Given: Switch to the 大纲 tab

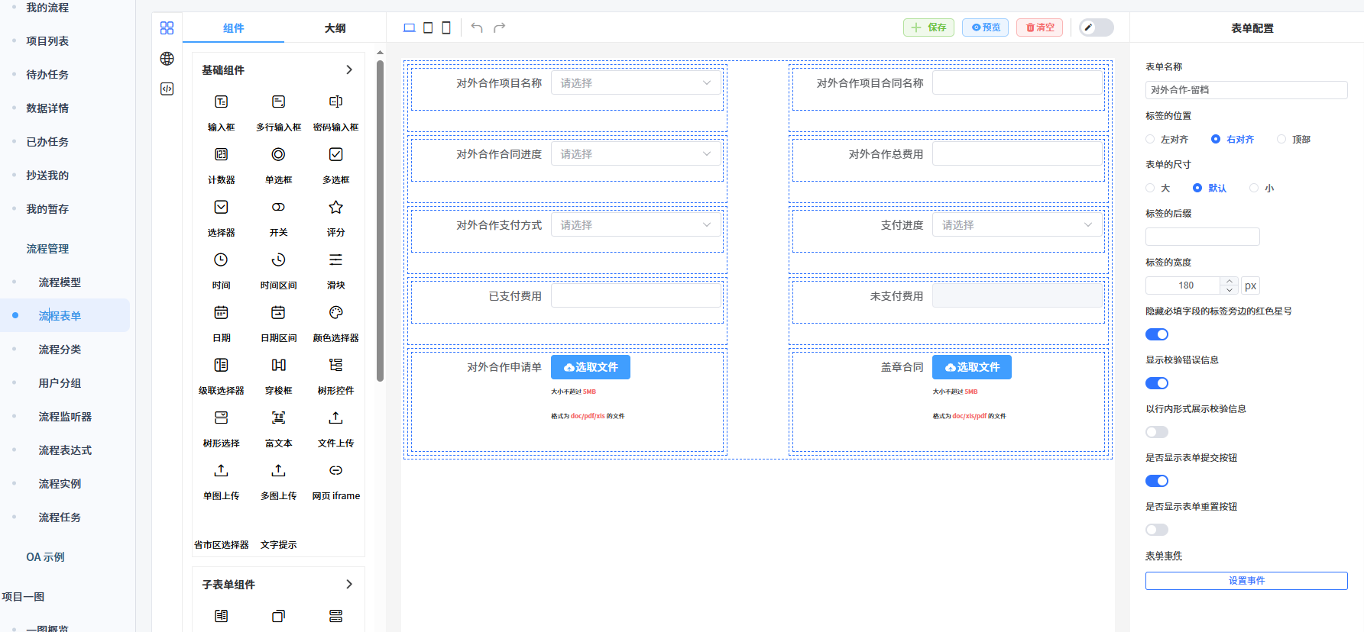Looking at the screenshot, I should (335, 28).
